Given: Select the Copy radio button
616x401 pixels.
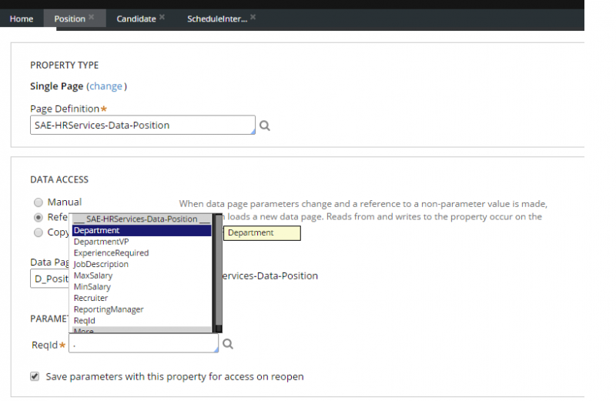Looking at the screenshot, I should pos(38,232).
